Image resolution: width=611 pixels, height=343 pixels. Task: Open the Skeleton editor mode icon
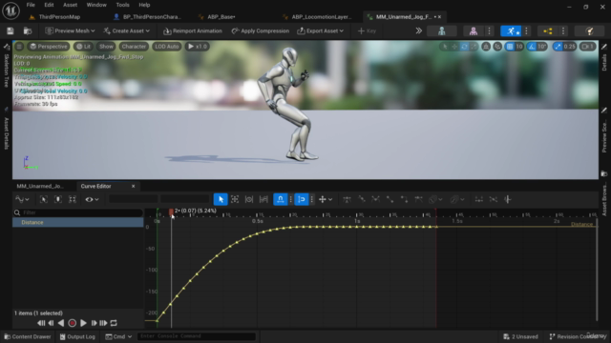(x=441, y=31)
